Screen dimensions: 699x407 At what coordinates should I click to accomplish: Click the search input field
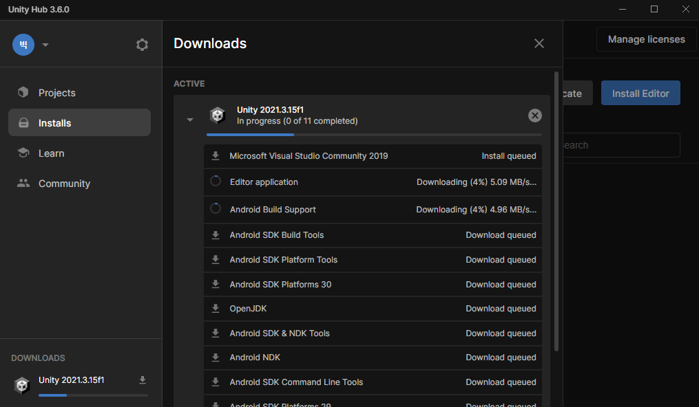coord(621,145)
